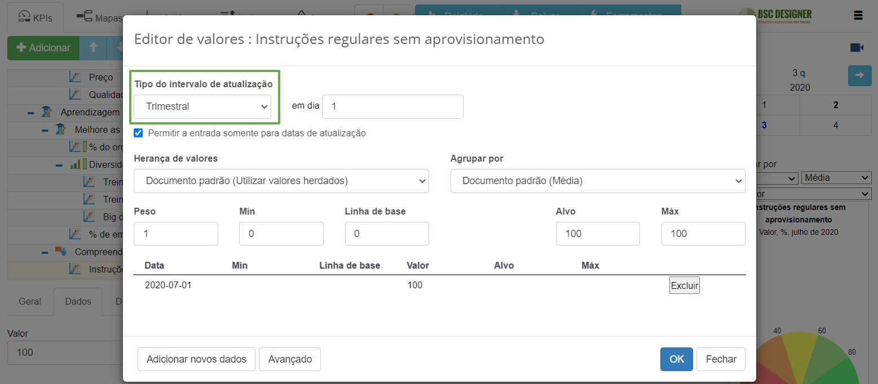
Task: Collapse the Compreend branch in the KPI tree
Action: (46, 252)
